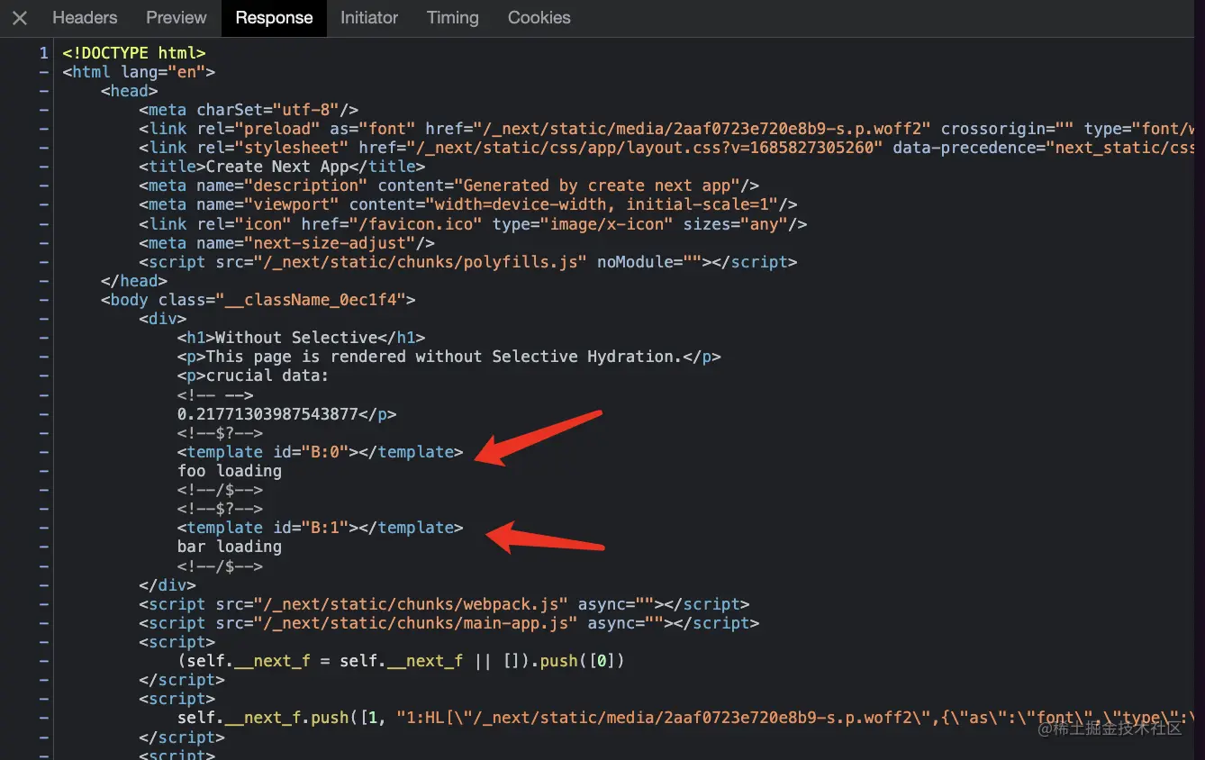The image size is (1205, 760).
Task: Click the webpack.js script source line
Action: [x=443, y=604]
